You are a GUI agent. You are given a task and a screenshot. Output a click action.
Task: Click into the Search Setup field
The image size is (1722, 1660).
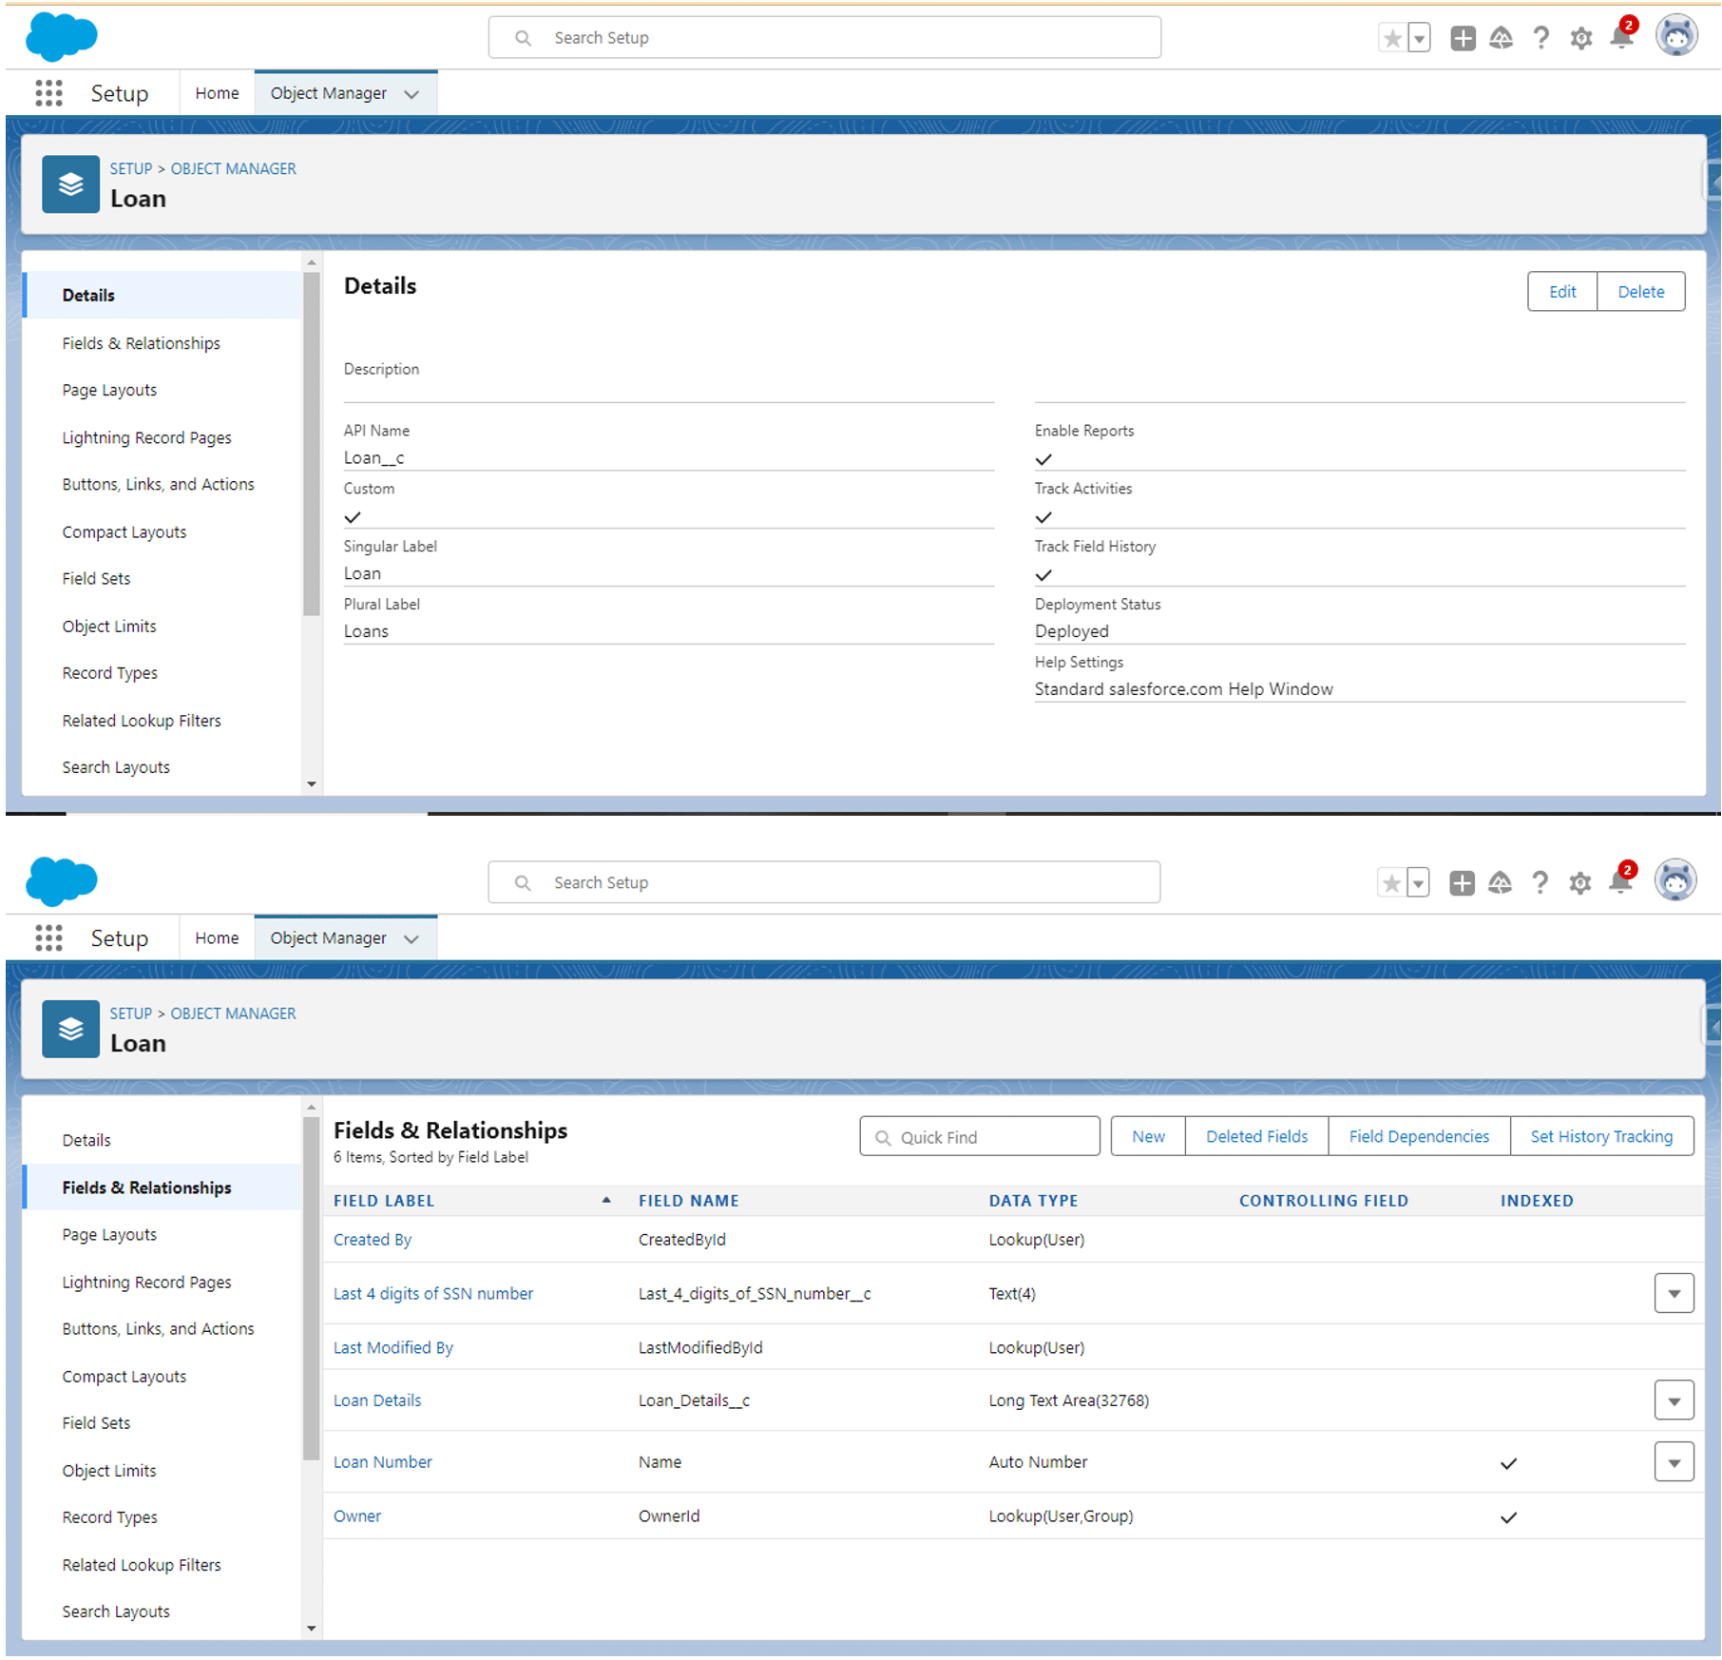pyautogui.click(x=825, y=37)
